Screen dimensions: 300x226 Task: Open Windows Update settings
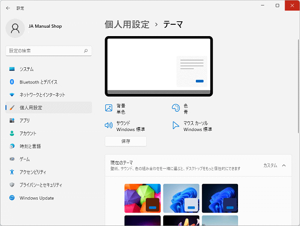49,198
